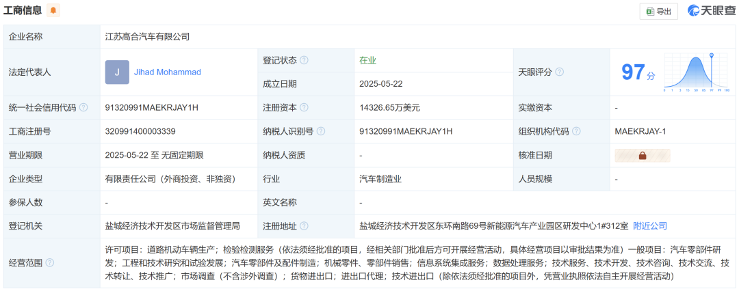Open the 附近公司 nearby companies link

[x=649, y=226]
